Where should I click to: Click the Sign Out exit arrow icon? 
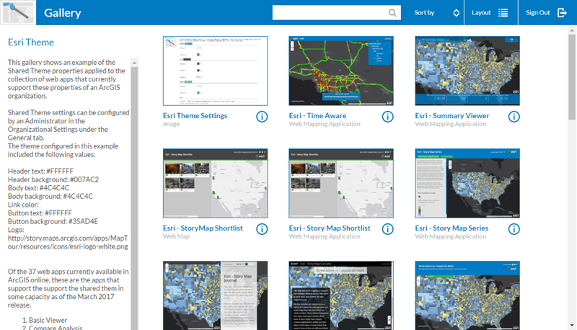(563, 13)
